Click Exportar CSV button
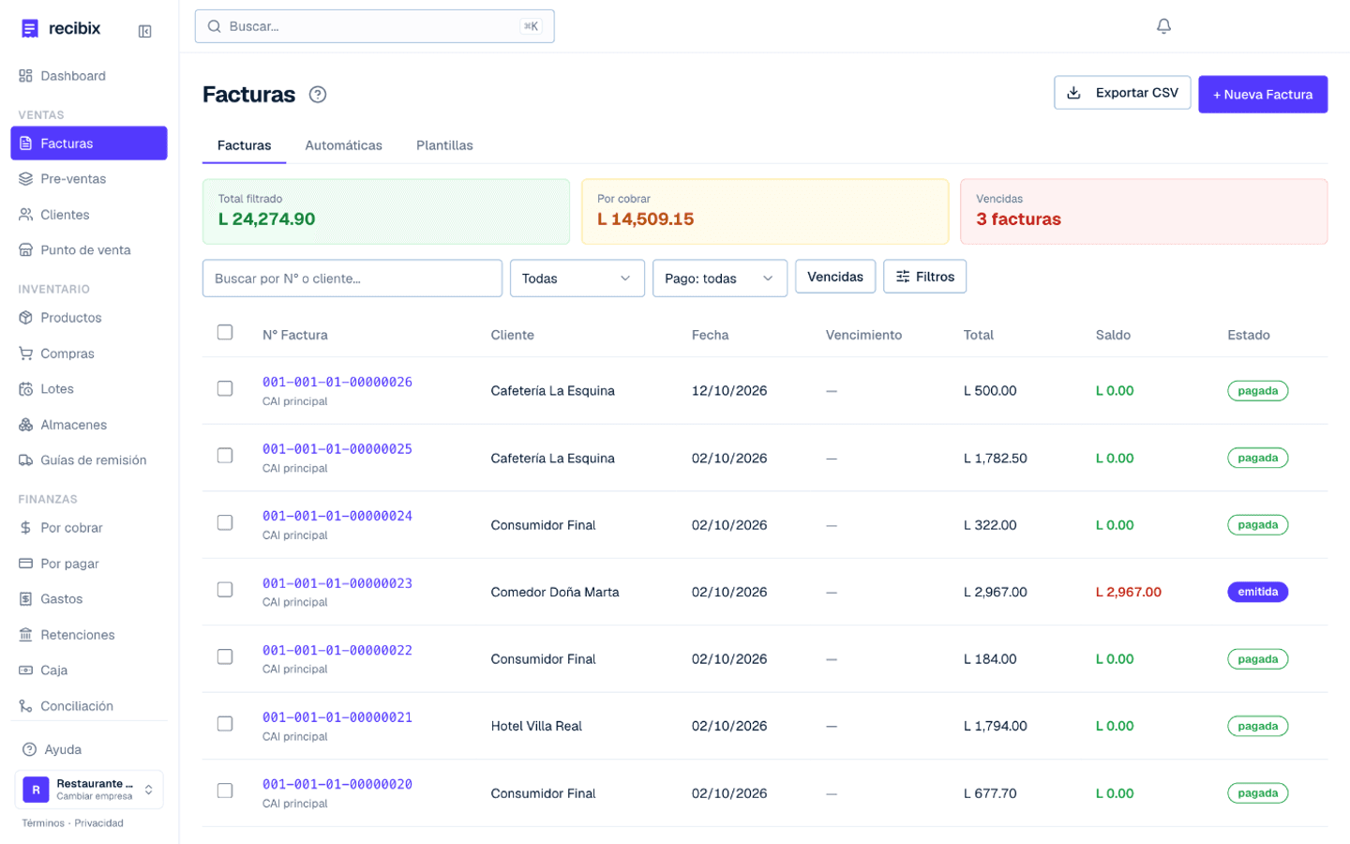This screenshot has height=844, width=1350. point(1122,93)
